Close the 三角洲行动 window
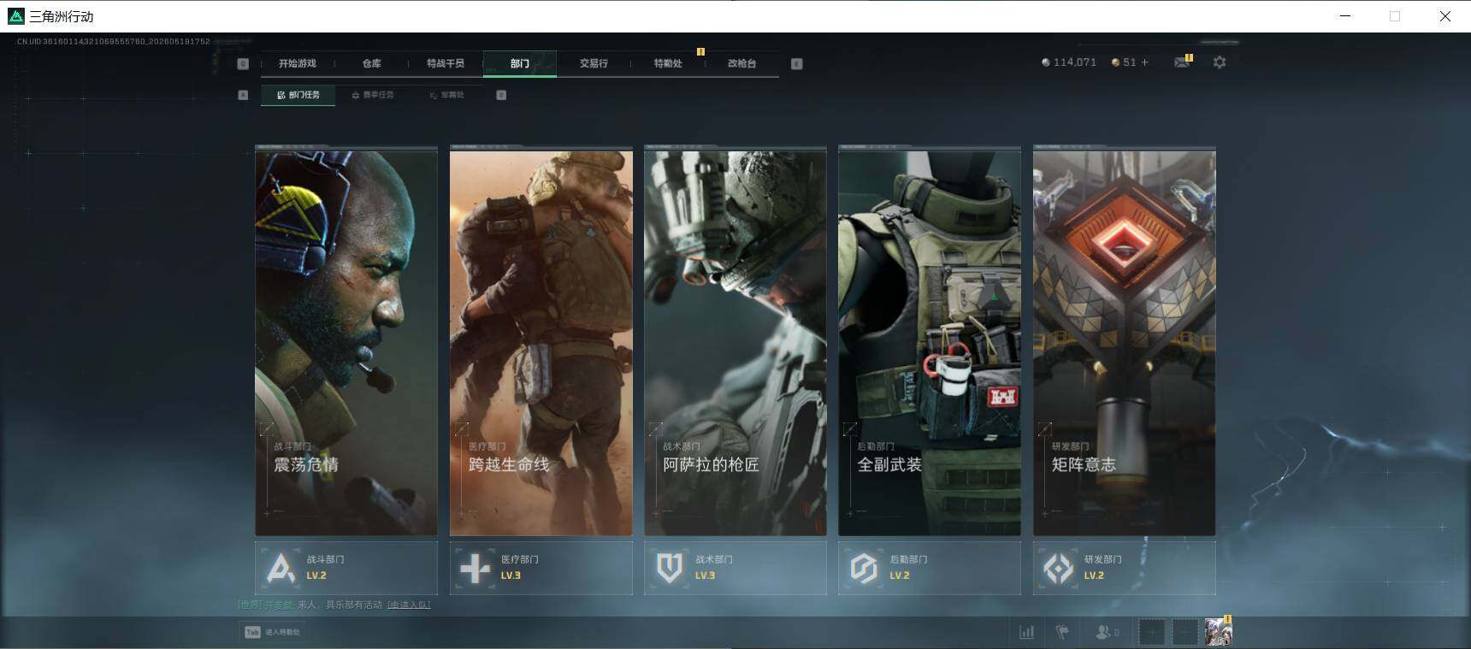The width and height of the screenshot is (1471, 649). point(1444,16)
